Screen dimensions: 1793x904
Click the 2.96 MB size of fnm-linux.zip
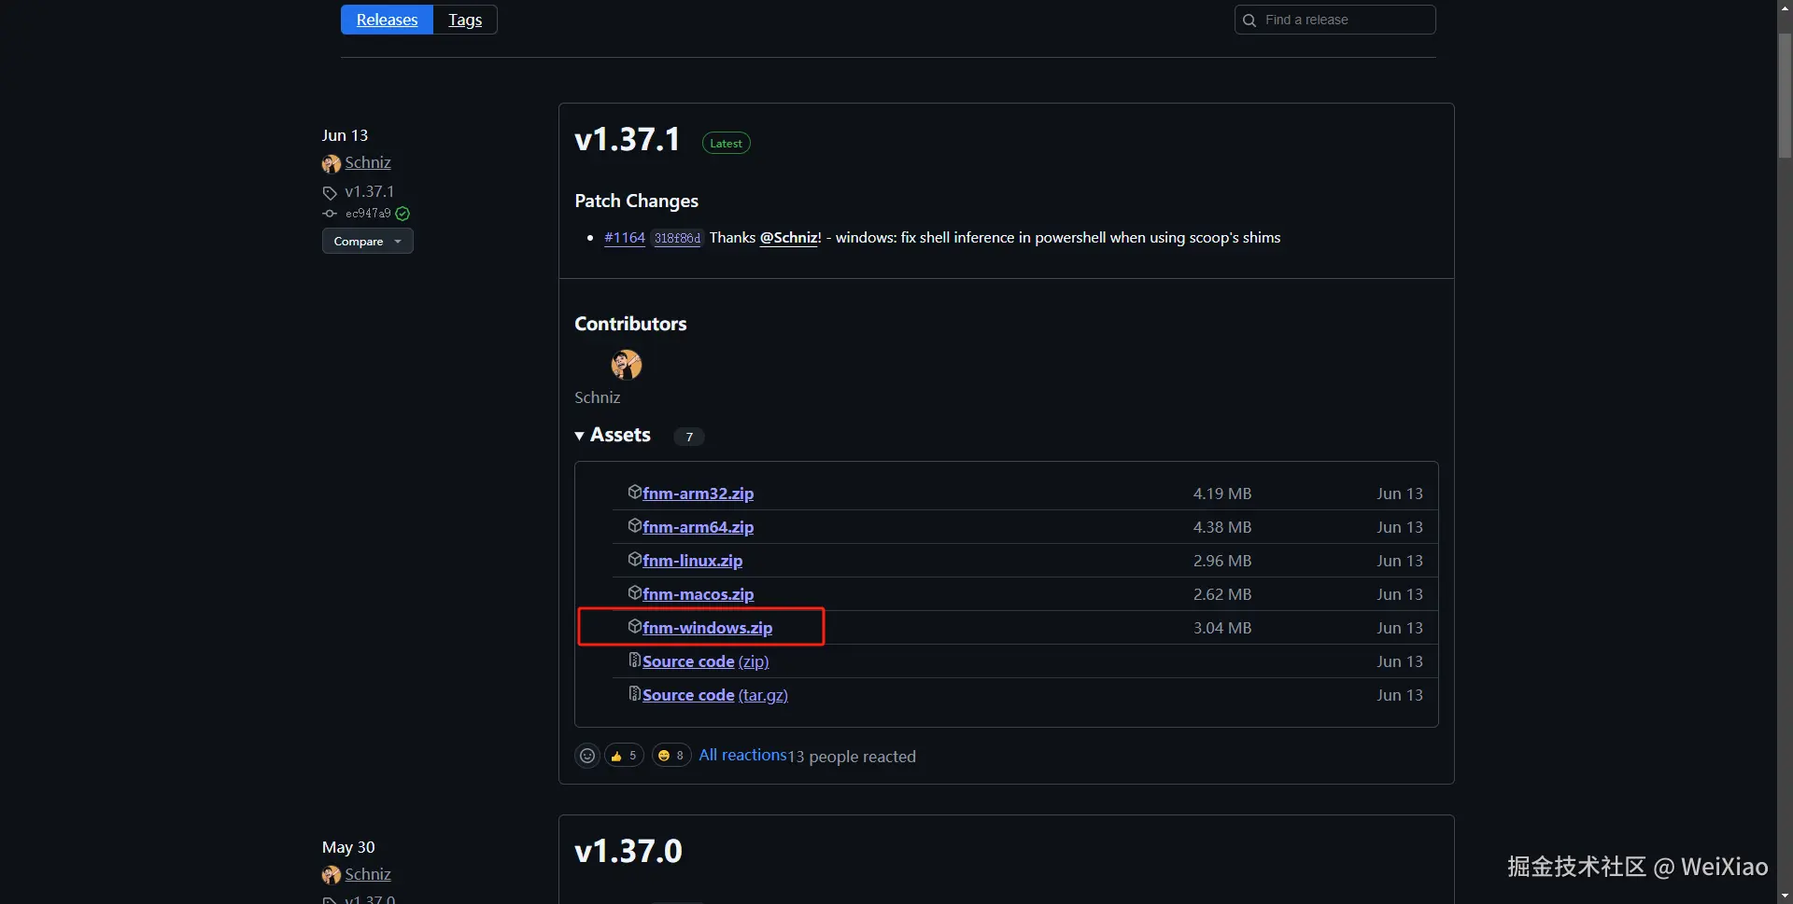[1221, 561]
